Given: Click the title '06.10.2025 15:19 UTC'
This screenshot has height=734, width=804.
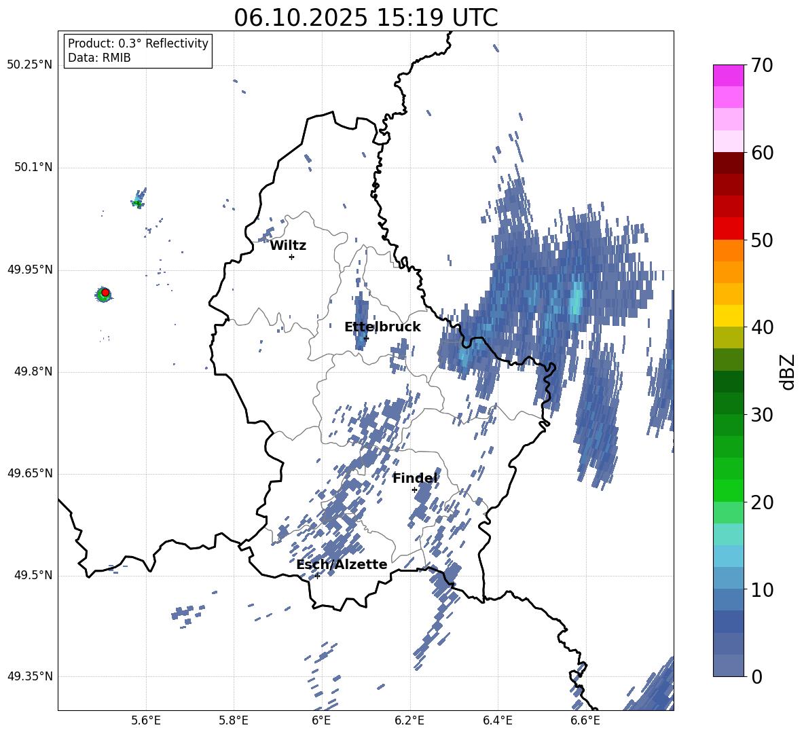Looking at the screenshot, I should 365,18.
